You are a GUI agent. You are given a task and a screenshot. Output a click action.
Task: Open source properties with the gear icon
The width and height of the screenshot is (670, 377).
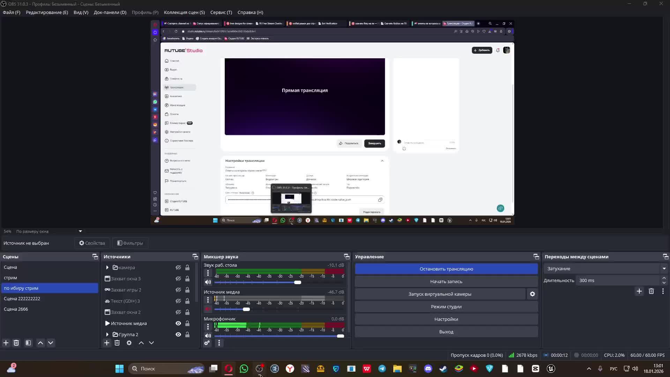pos(129,343)
